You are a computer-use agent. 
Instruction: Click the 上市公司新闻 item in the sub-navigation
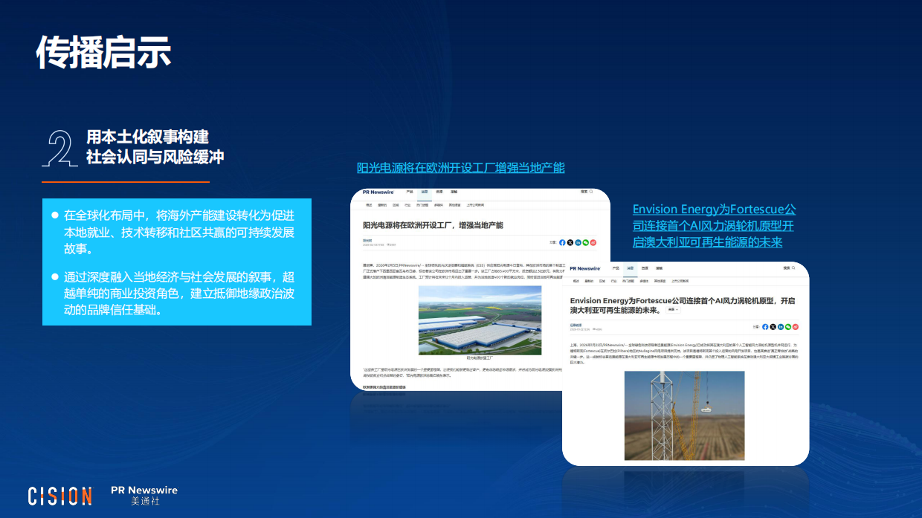(474, 204)
